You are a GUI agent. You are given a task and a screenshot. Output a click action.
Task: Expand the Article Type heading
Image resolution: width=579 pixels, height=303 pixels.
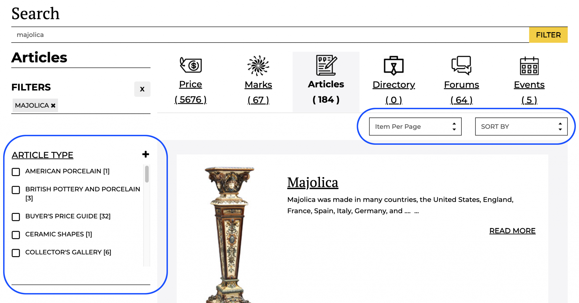click(x=42, y=155)
